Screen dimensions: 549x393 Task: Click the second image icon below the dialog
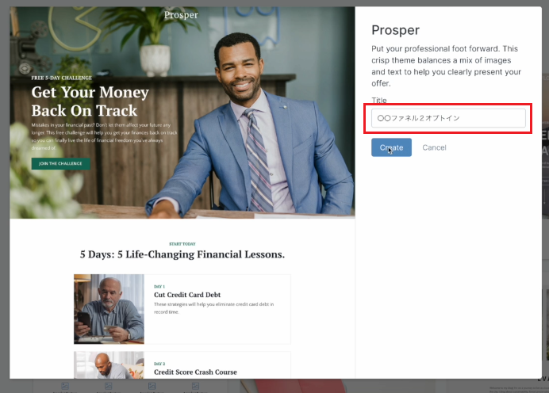tap(108, 386)
